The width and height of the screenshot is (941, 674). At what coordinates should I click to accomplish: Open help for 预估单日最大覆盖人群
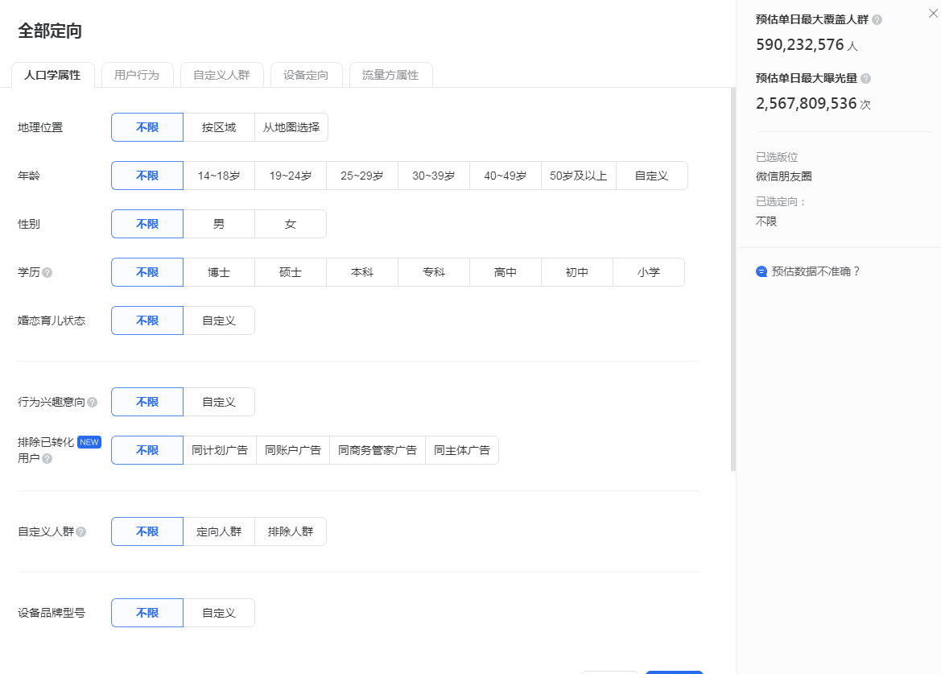(x=877, y=20)
